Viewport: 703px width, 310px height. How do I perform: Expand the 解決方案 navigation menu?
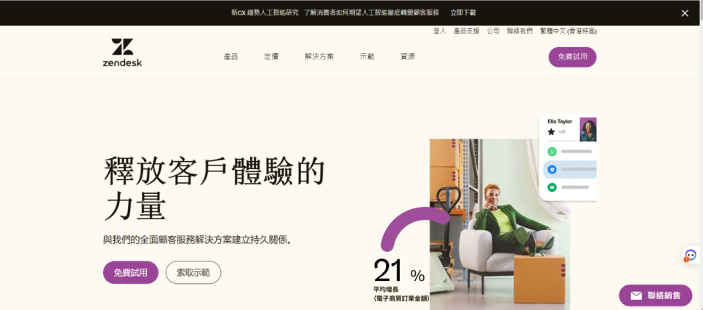point(318,57)
